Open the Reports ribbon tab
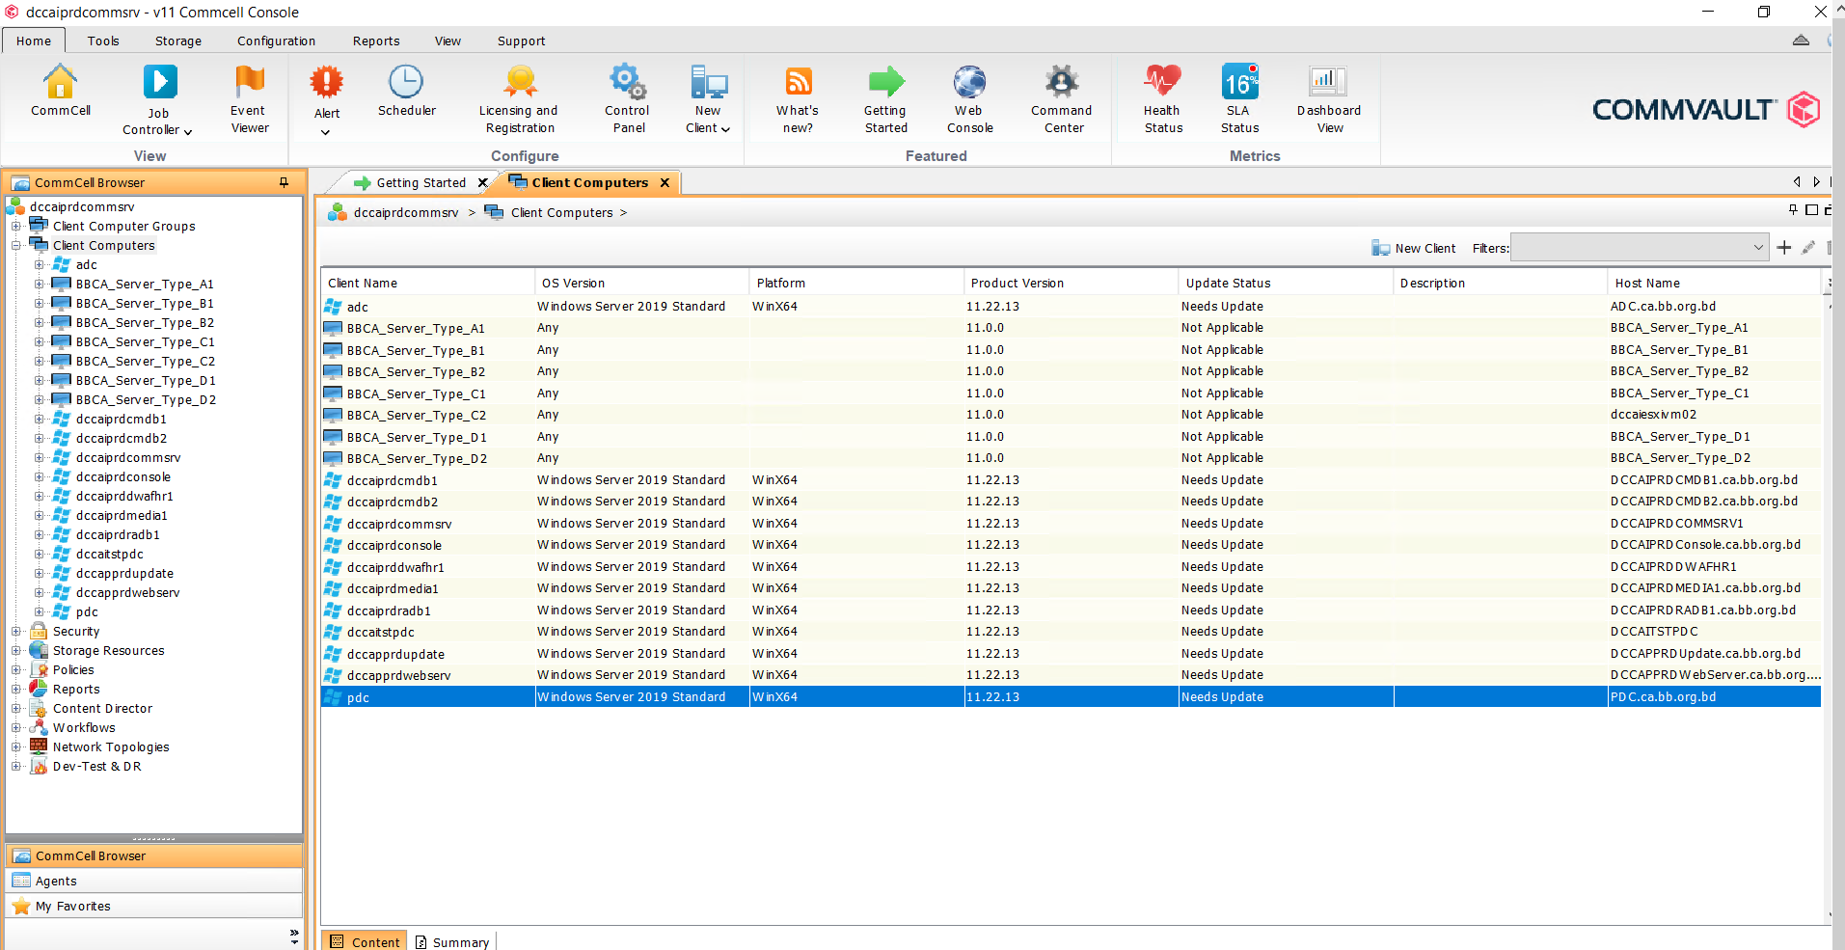 pyautogui.click(x=376, y=41)
